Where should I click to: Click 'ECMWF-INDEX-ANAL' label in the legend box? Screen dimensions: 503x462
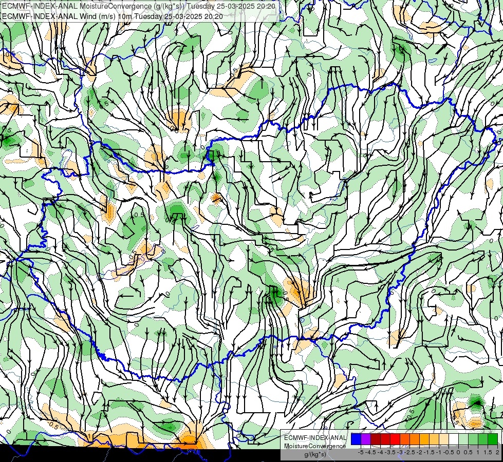(315, 438)
